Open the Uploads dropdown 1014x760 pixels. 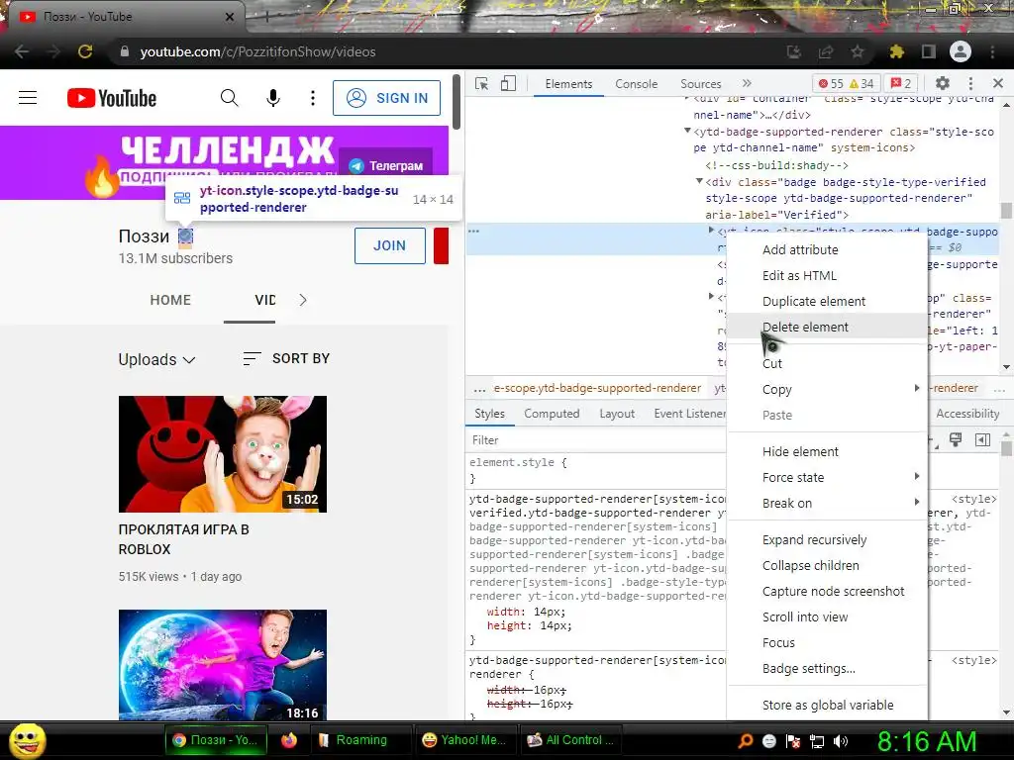pos(156,359)
